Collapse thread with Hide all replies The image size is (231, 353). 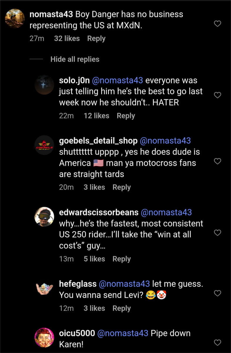pyautogui.click(x=75, y=59)
